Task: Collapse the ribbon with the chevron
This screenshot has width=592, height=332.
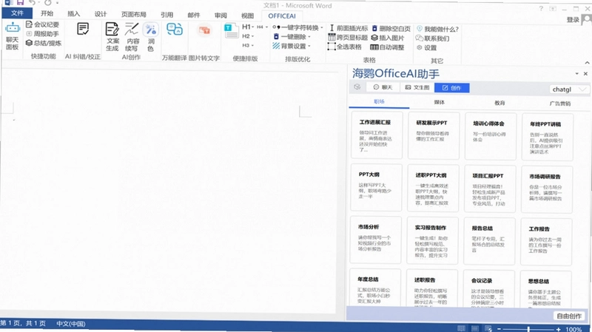Action: [587, 63]
